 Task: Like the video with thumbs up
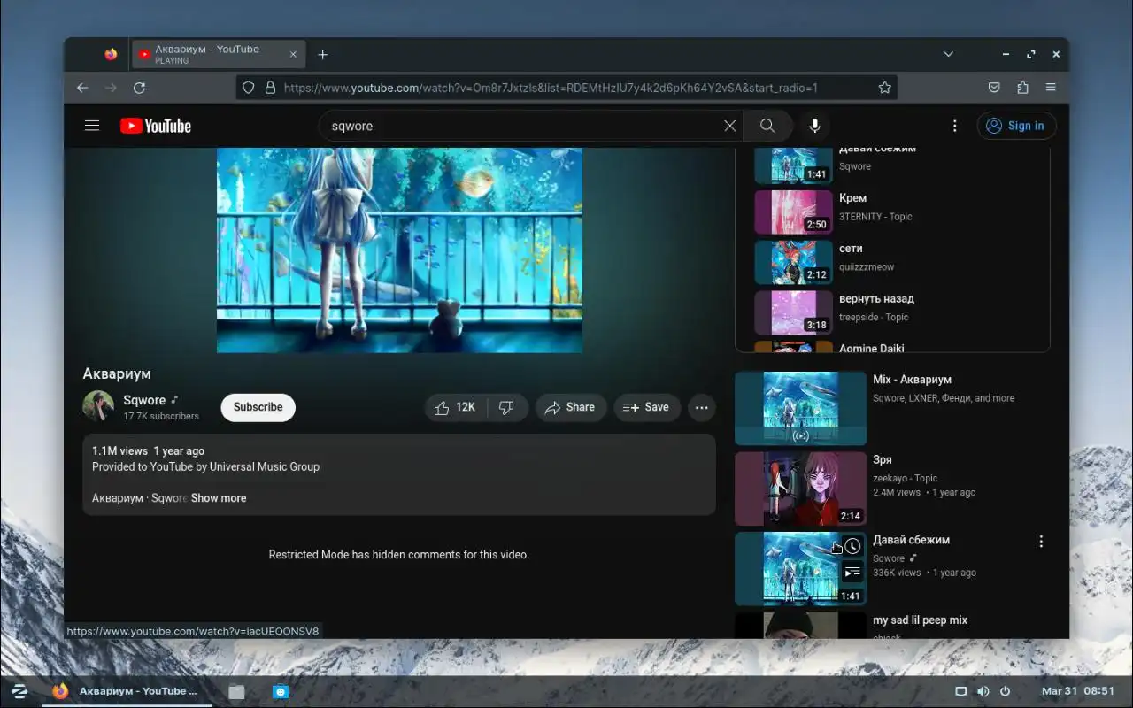[x=455, y=407]
